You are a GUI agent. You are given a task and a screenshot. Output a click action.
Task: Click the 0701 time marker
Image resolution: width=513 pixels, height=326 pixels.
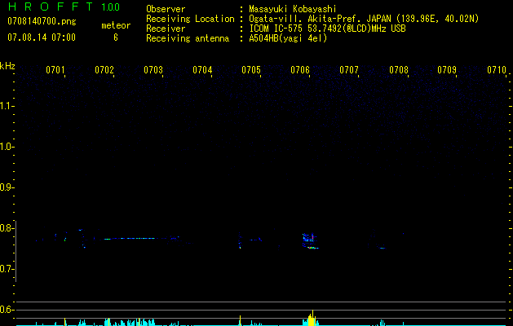click(x=55, y=69)
